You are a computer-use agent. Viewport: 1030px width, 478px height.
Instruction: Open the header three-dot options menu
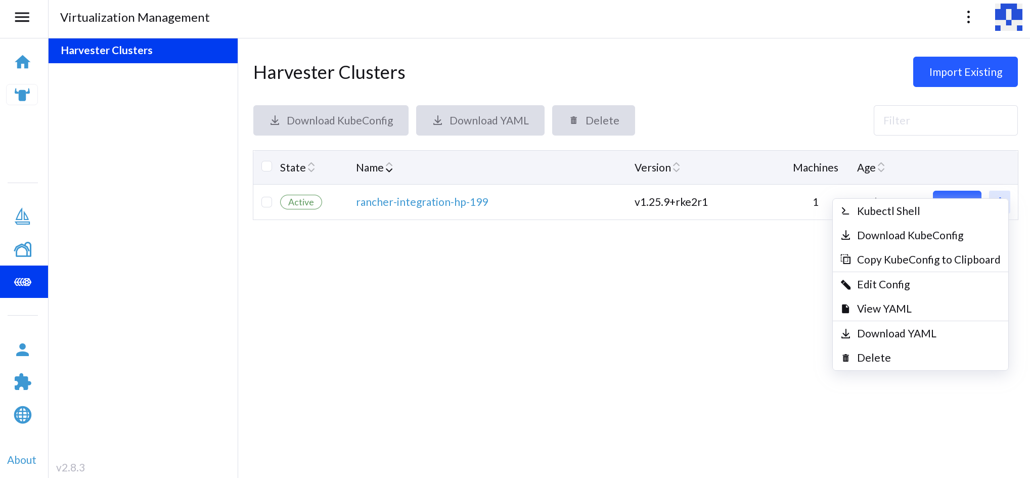(968, 17)
